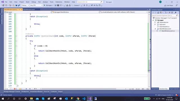Click the Solution Explorer search magnifier

(x=177, y=15)
